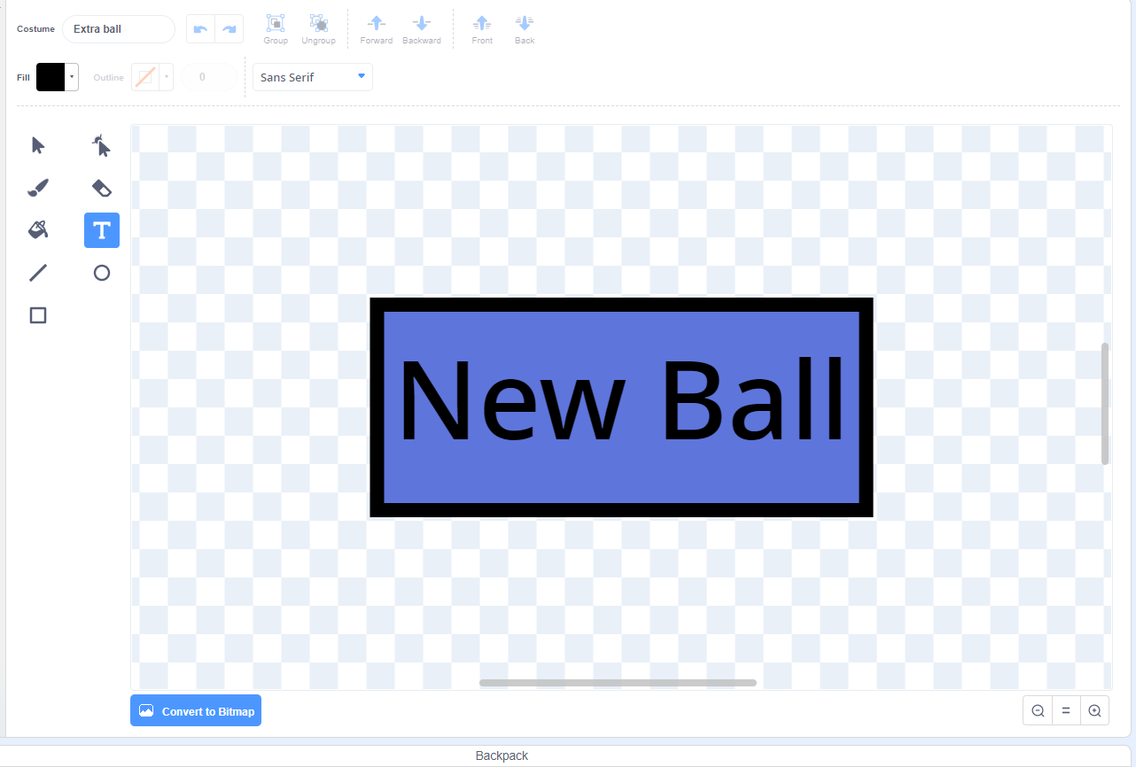Zoom in on the canvas
1136x767 pixels.
[x=1094, y=709]
